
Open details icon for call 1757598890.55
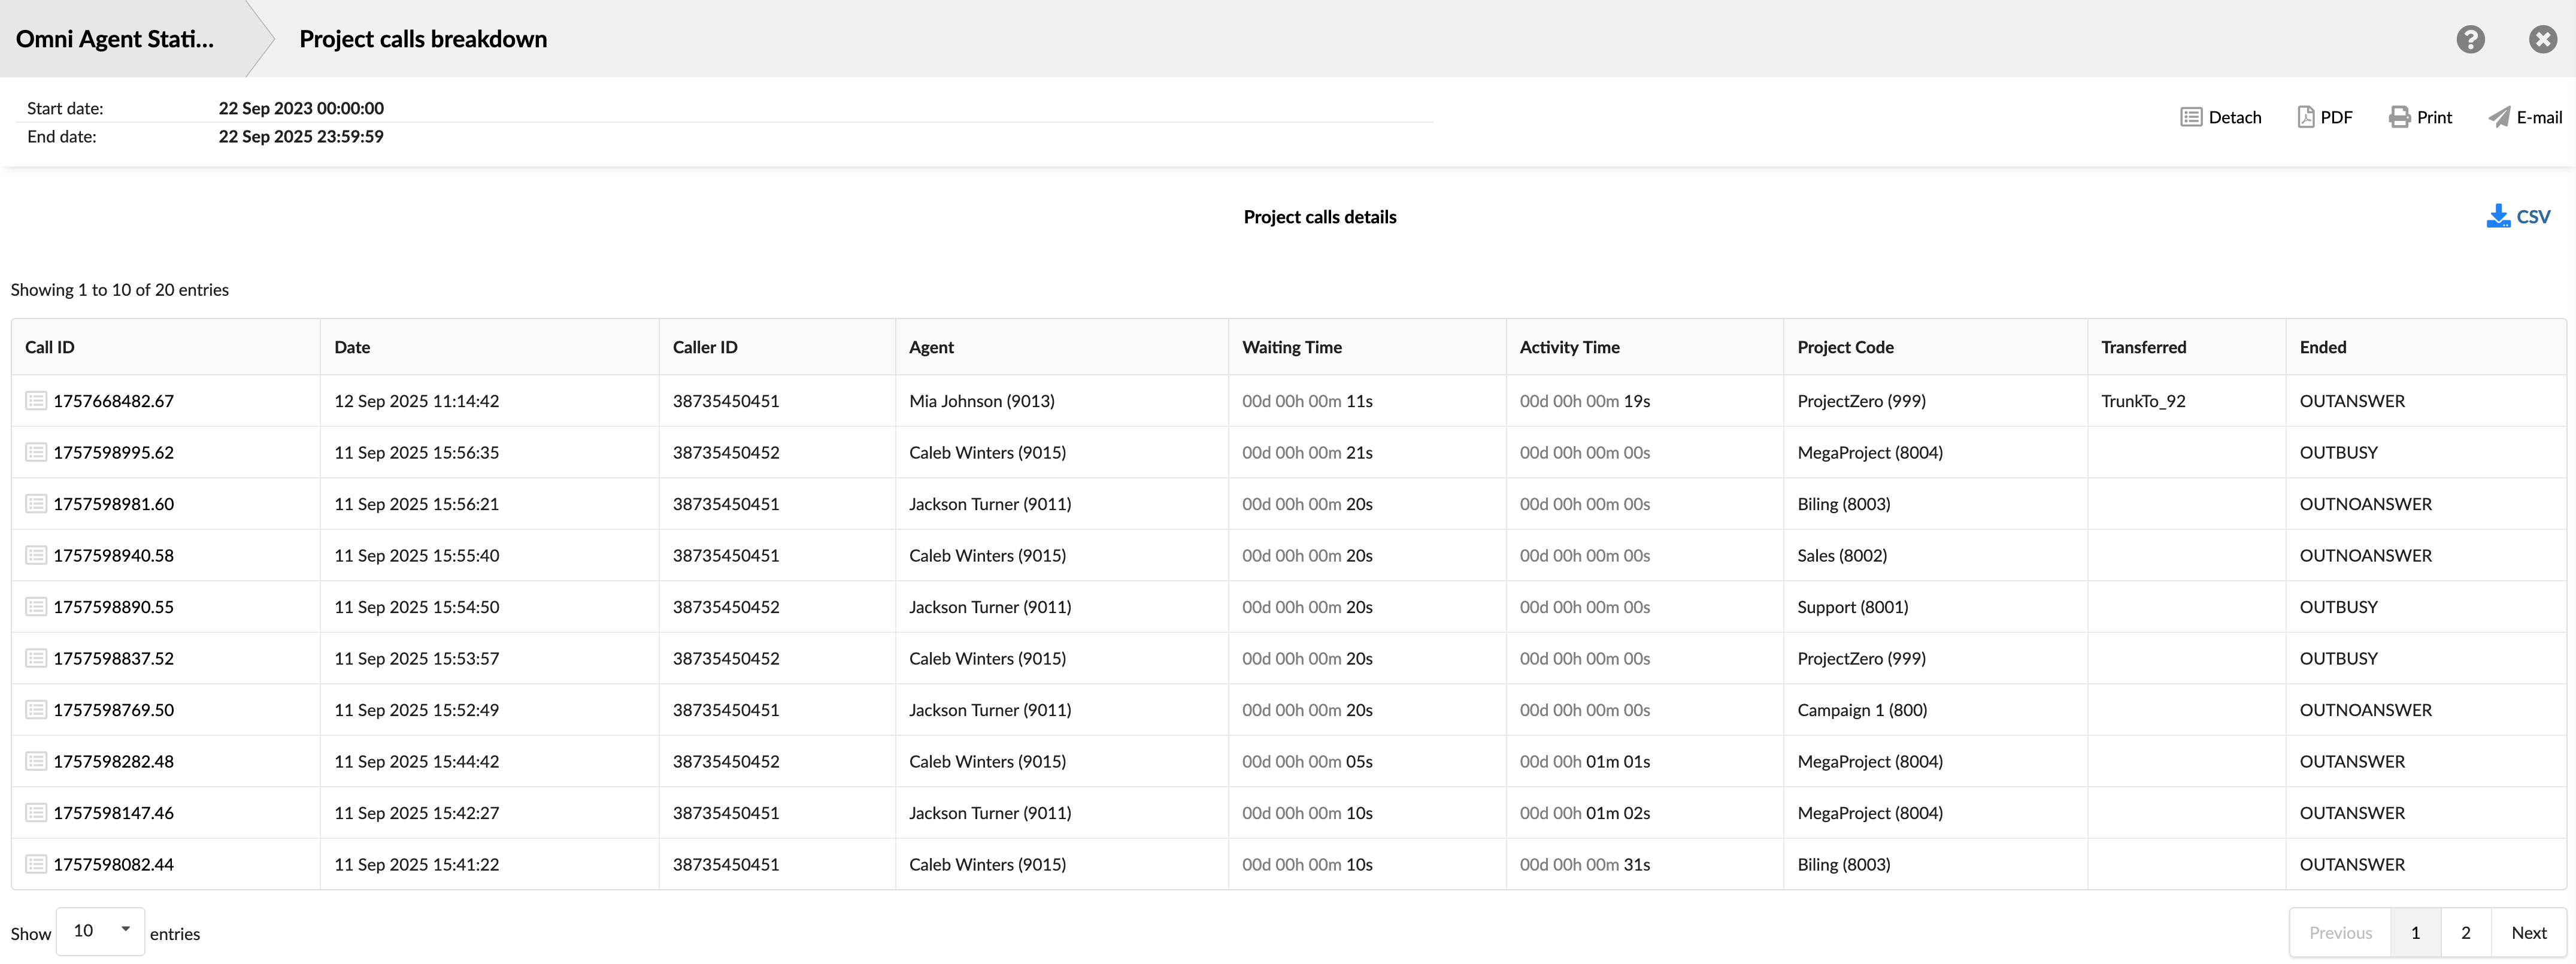[36, 607]
